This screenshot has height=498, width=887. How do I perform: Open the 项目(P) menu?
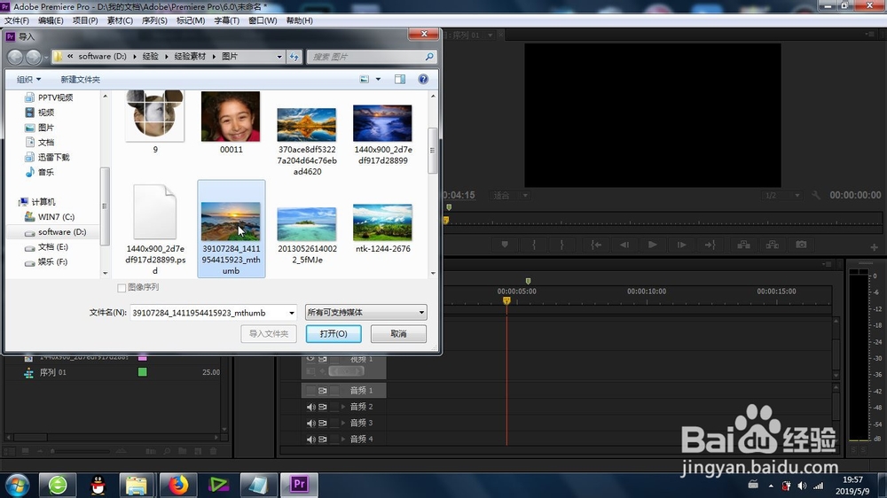pyautogui.click(x=85, y=20)
